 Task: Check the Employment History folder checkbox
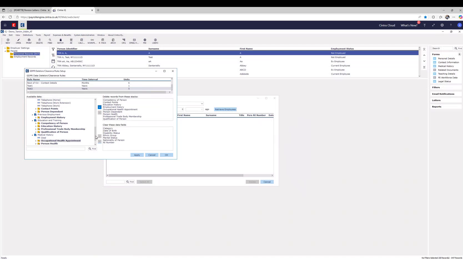39,117
